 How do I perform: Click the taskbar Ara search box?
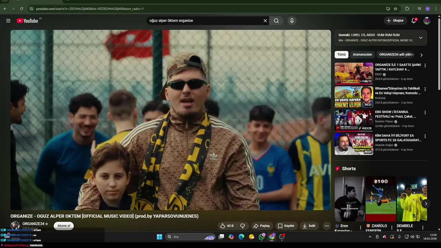tap(191, 237)
